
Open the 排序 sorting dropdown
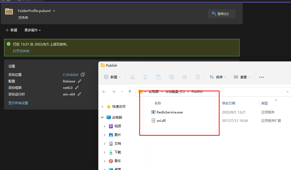[x=217, y=77]
